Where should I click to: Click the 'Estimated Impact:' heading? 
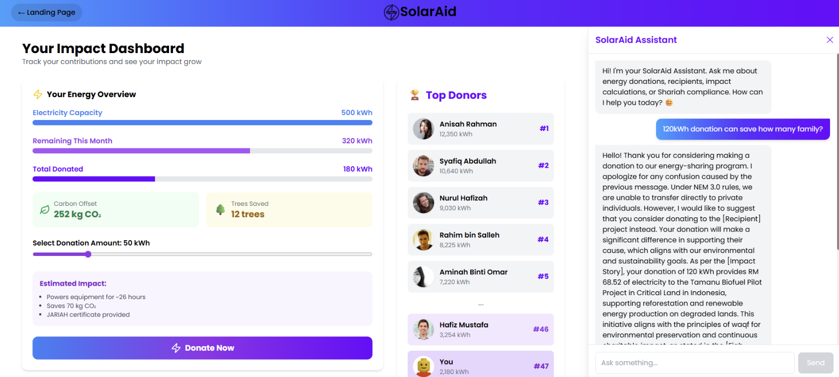73,284
